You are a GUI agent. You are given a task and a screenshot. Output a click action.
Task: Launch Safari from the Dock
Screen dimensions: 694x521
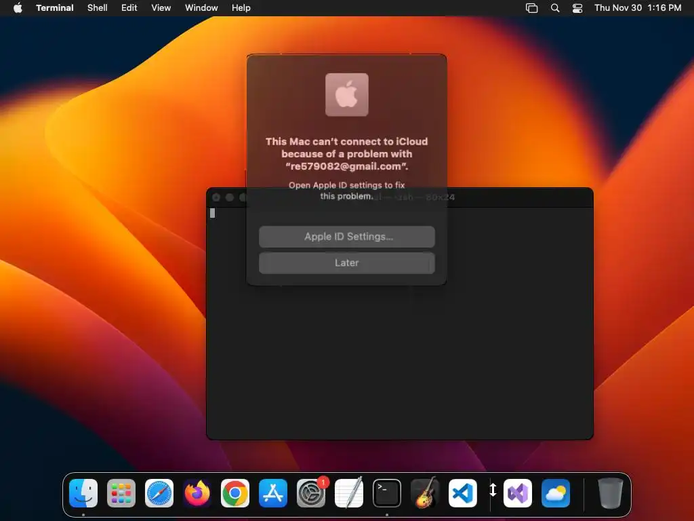[x=159, y=493]
